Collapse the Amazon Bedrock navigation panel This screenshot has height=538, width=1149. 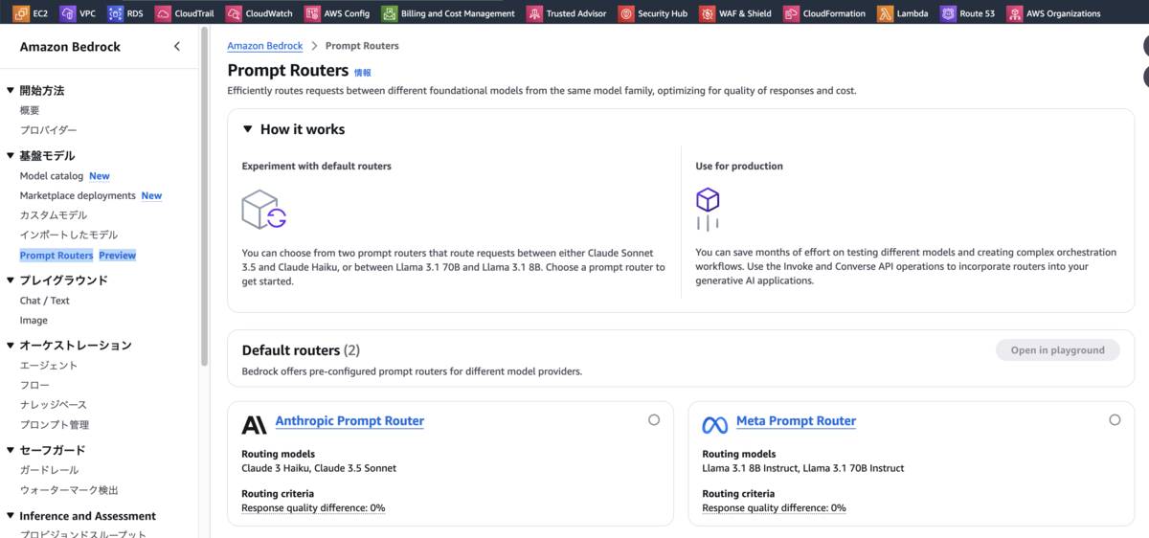click(176, 47)
